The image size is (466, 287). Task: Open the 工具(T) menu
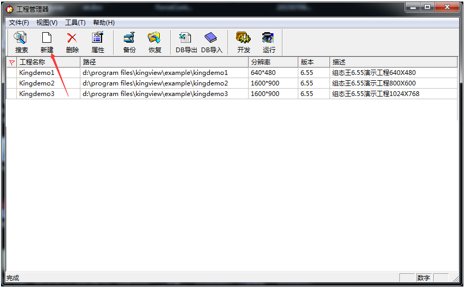click(x=75, y=23)
